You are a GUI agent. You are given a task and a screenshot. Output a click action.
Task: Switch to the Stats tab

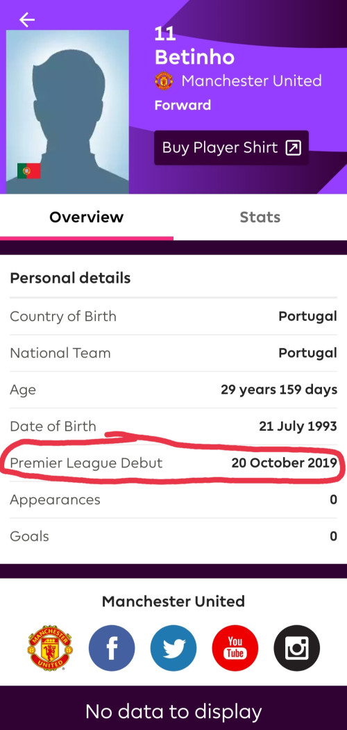(x=260, y=217)
